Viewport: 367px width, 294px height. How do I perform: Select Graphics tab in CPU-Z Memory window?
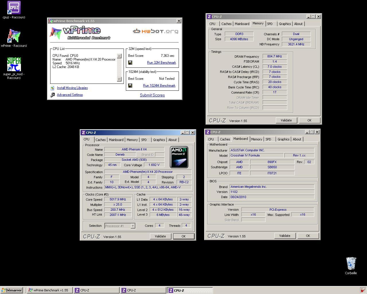(x=285, y=24)
